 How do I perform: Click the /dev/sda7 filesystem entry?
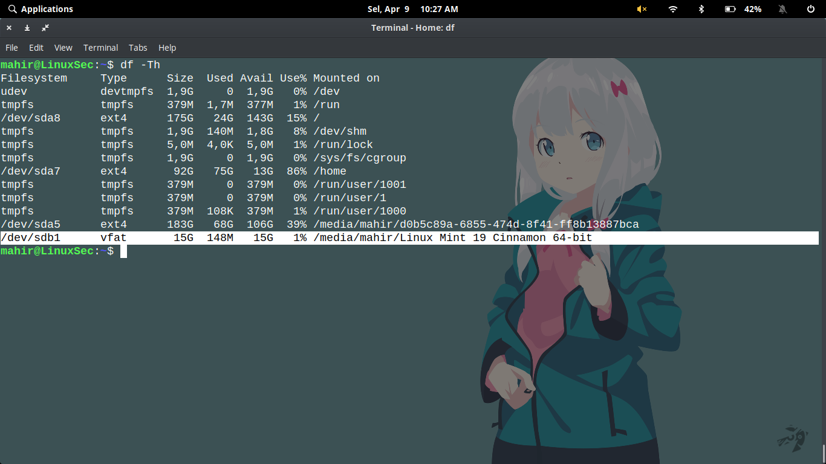31,171
